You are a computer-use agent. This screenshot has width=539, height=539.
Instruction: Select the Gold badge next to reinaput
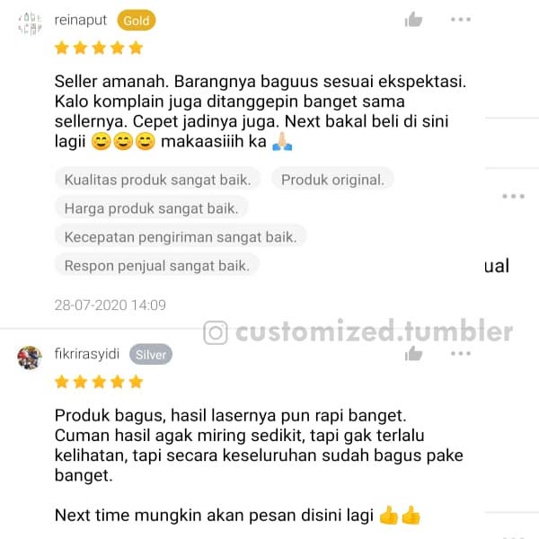[x=137, y=21]
